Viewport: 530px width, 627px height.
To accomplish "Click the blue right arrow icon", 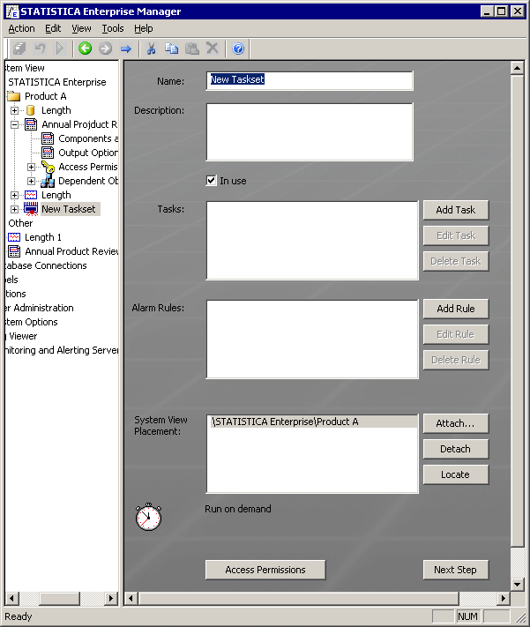I will click(x=125, y=49).
